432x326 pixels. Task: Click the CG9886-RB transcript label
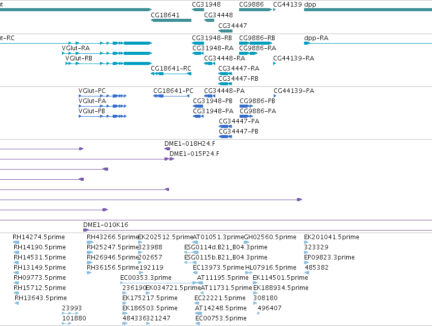257,38
